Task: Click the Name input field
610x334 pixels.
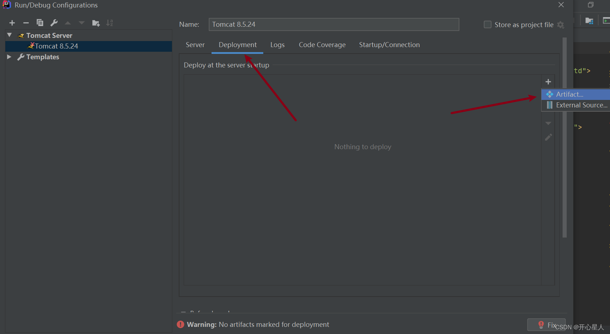Action: 334,24
